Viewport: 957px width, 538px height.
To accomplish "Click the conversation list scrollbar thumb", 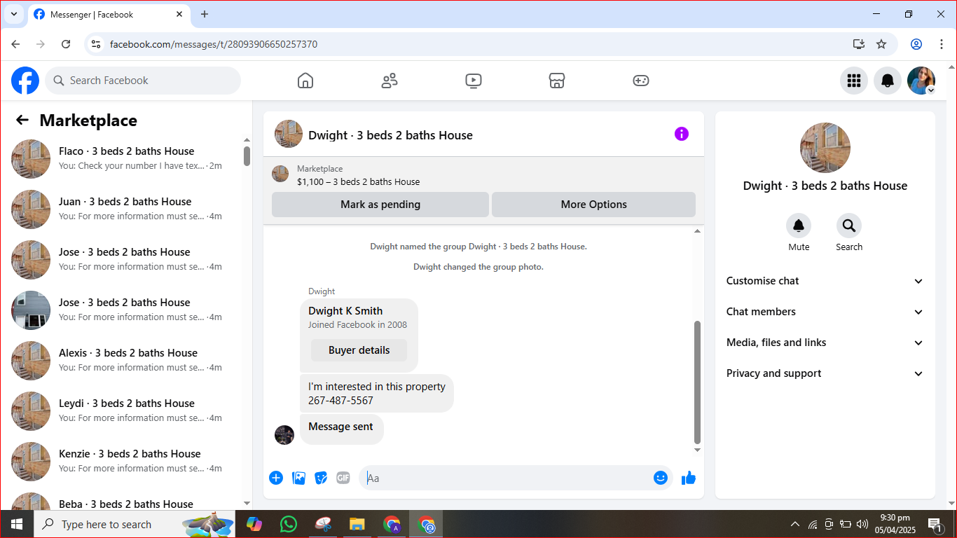I will click(247, 156).
